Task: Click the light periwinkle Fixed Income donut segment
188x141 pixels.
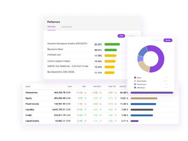Action: point(140,59)
